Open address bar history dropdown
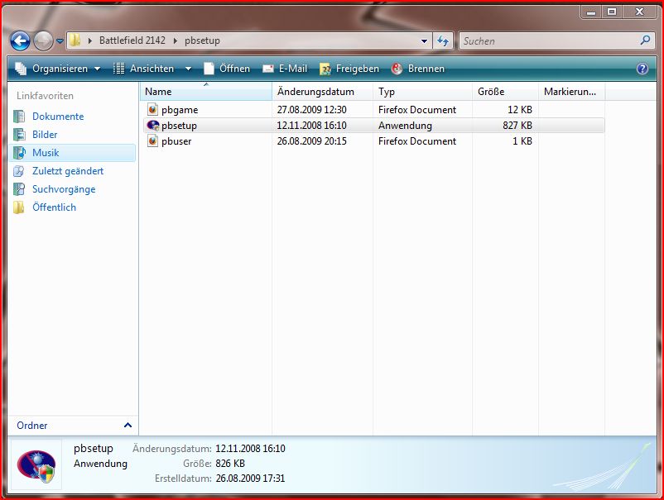 click(424, 41)
